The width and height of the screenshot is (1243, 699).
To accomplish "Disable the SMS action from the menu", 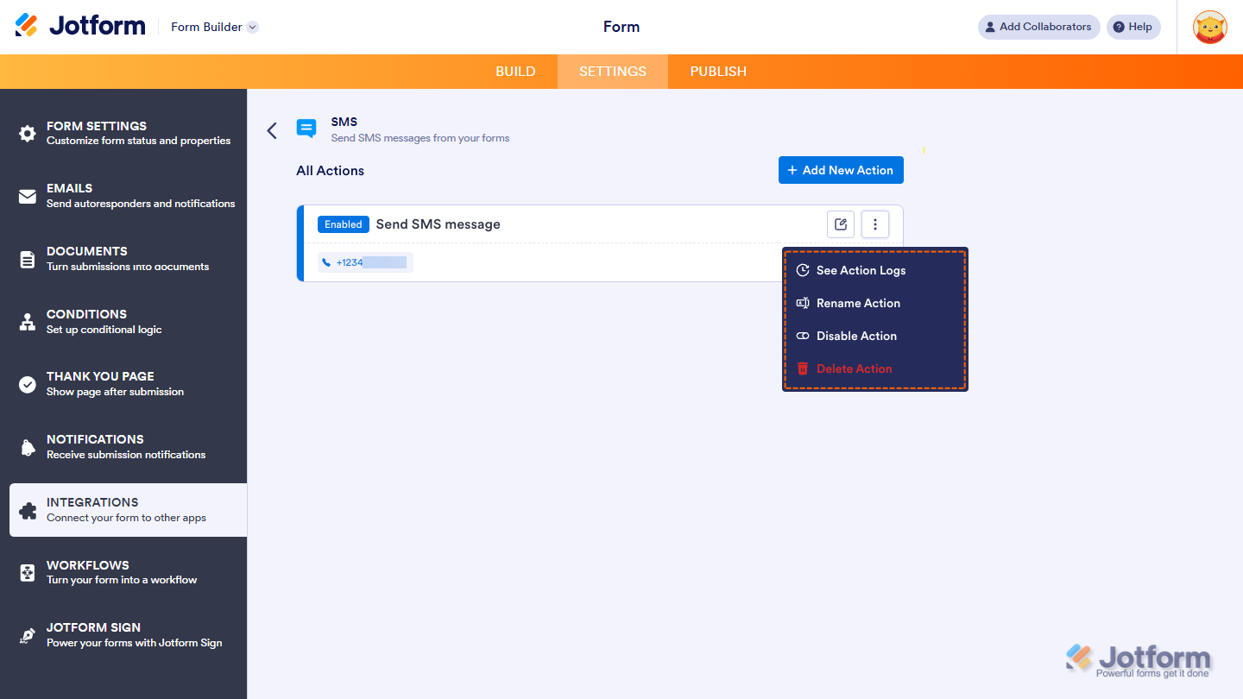I will coord(857,336).
